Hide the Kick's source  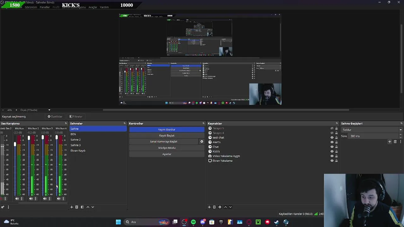[332, 151]
